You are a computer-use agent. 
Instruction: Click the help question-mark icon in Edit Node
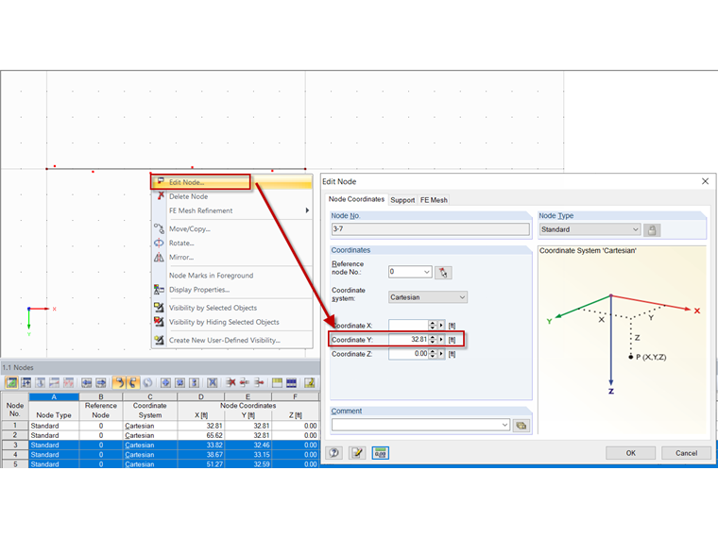(x=333, y=453)
